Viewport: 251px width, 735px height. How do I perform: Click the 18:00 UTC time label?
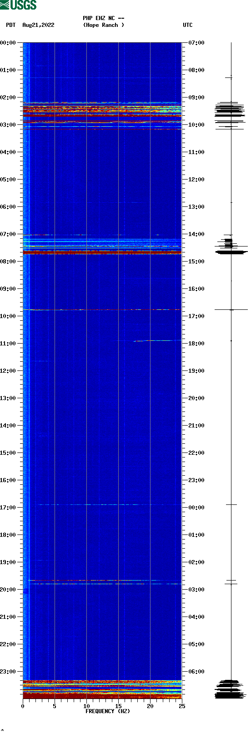pos(196,343)
